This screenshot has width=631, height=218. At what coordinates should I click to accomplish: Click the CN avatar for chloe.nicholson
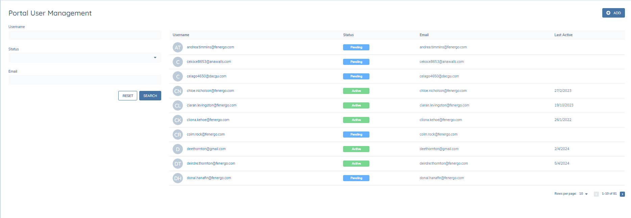177,91
